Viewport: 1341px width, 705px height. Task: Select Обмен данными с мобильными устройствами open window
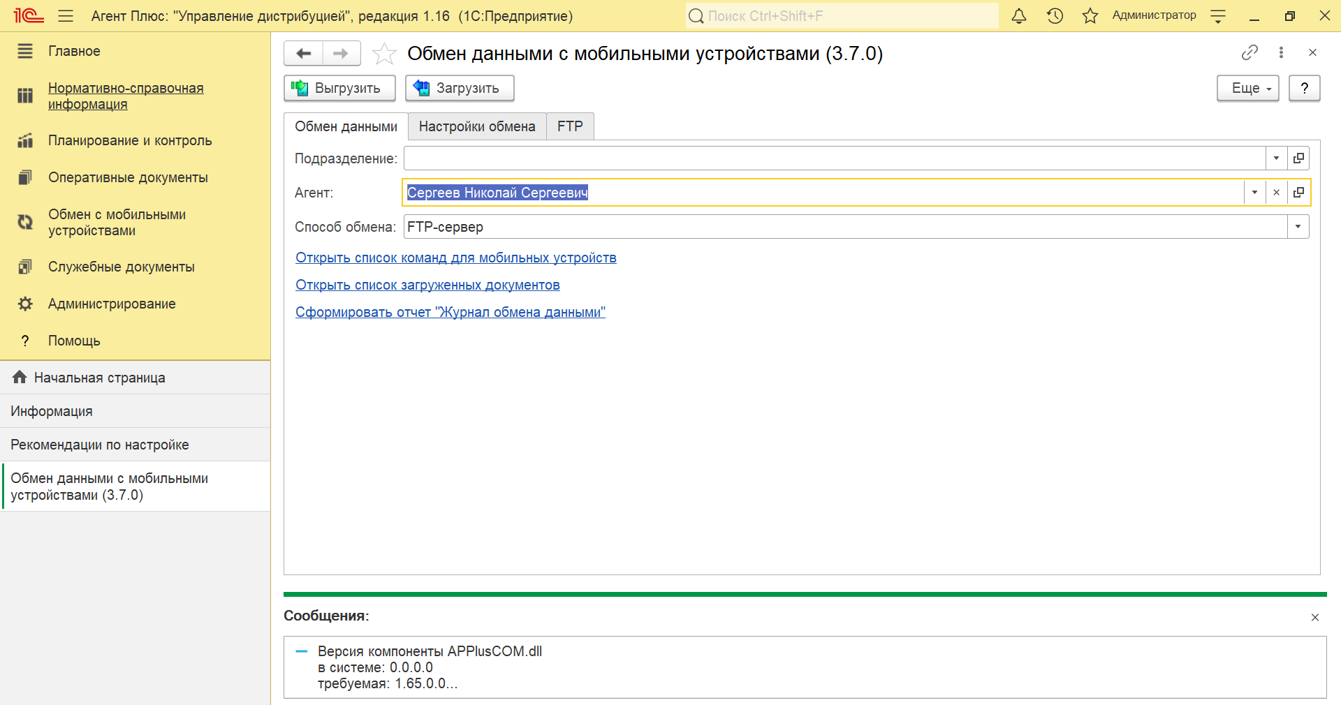coord(135,487)
